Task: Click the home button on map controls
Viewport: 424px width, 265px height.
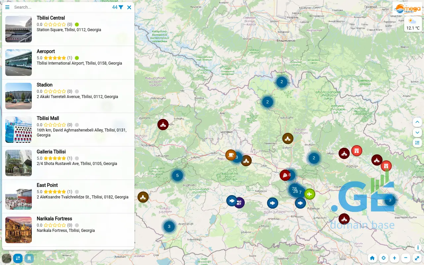Action: 372,258
